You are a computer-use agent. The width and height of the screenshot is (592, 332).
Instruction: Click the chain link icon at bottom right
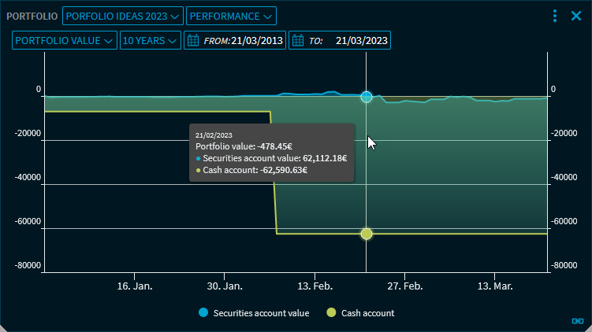click(577, 321)
